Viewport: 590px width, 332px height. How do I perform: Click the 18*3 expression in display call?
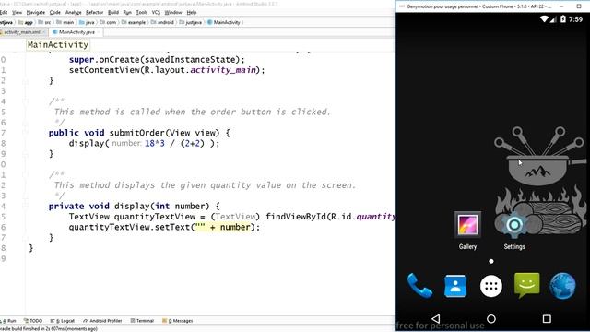click(155, 144)
